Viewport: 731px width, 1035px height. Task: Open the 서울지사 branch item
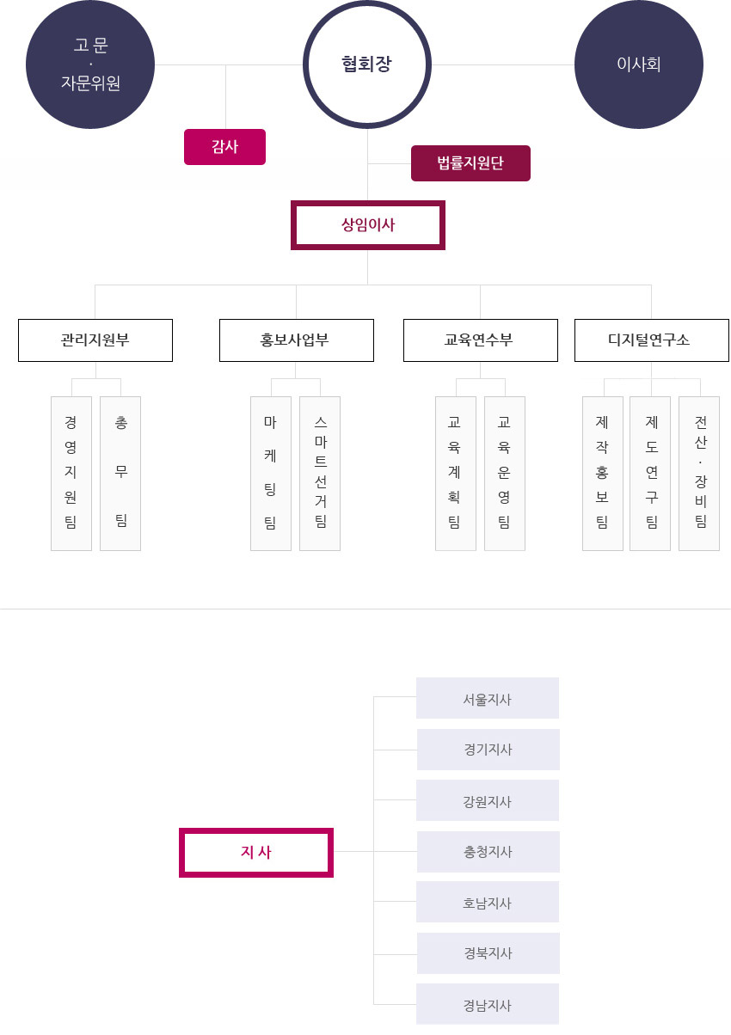click(488, 698)
